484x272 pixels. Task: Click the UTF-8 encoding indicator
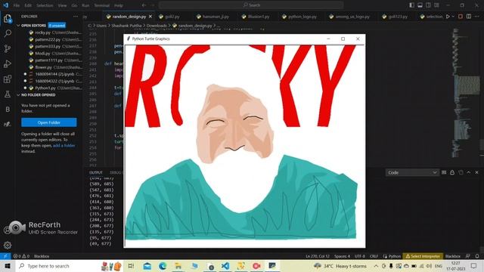click(x=360, y=256)
